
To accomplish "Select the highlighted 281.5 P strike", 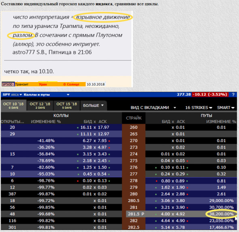I will 136,214.
